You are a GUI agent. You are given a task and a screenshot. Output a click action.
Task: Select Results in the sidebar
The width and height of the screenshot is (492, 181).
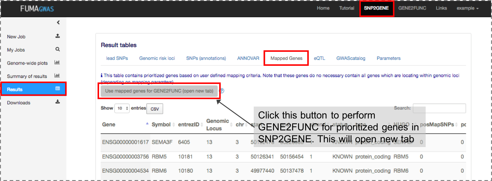coord(33,89)
